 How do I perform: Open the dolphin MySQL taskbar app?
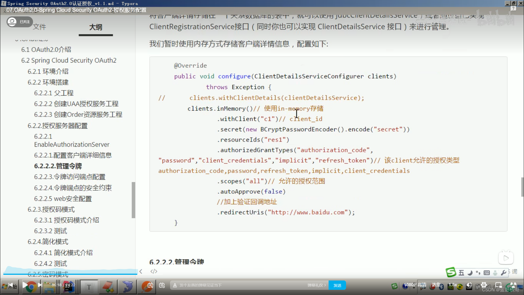click(127, 287)
